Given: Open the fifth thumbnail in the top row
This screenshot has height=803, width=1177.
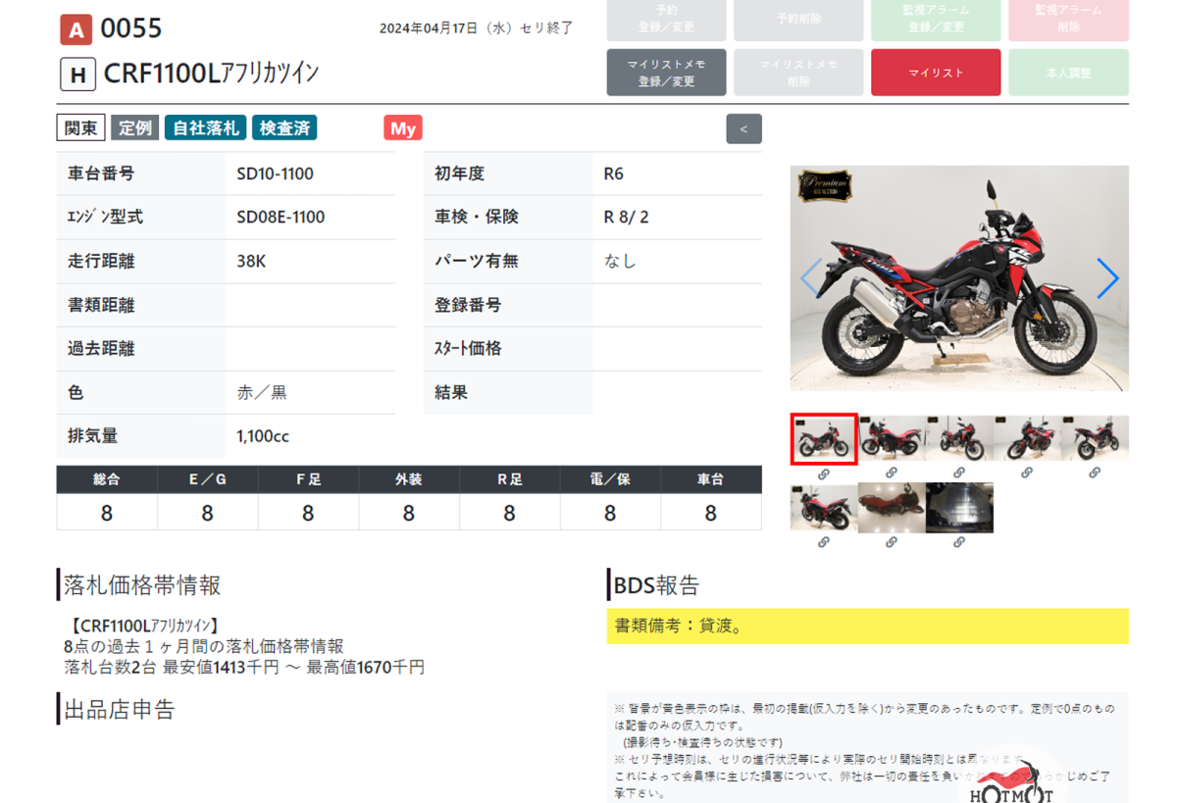Looking at the screenshot, I should tap(1095, 438).
